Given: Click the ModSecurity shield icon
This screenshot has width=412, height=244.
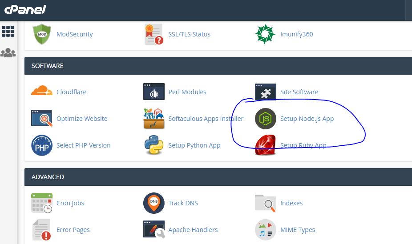Looking at the screenshot, I should 42,34.
